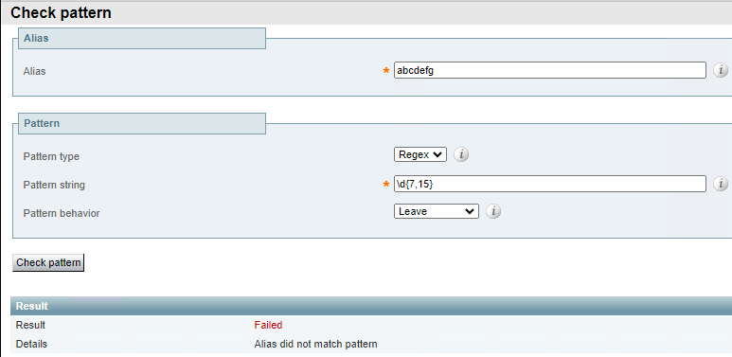The width and height of the screenshot is (732, 357).
Task: Click the Pattern type field label
Action: (51, 156)
